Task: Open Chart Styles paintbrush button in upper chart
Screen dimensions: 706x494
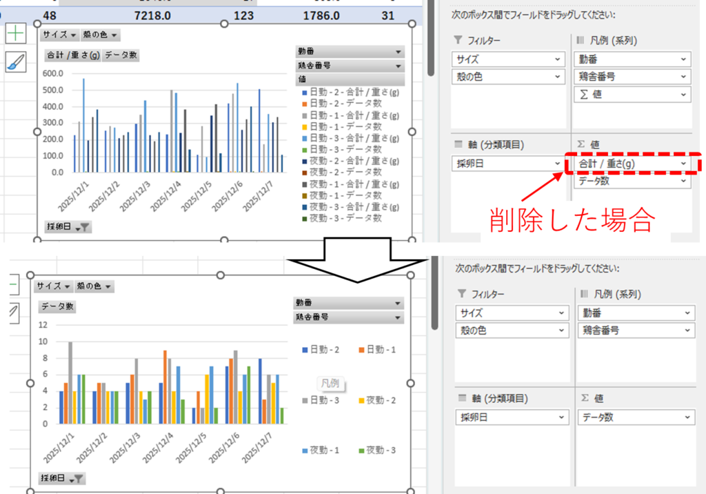Action: [15, 62]
